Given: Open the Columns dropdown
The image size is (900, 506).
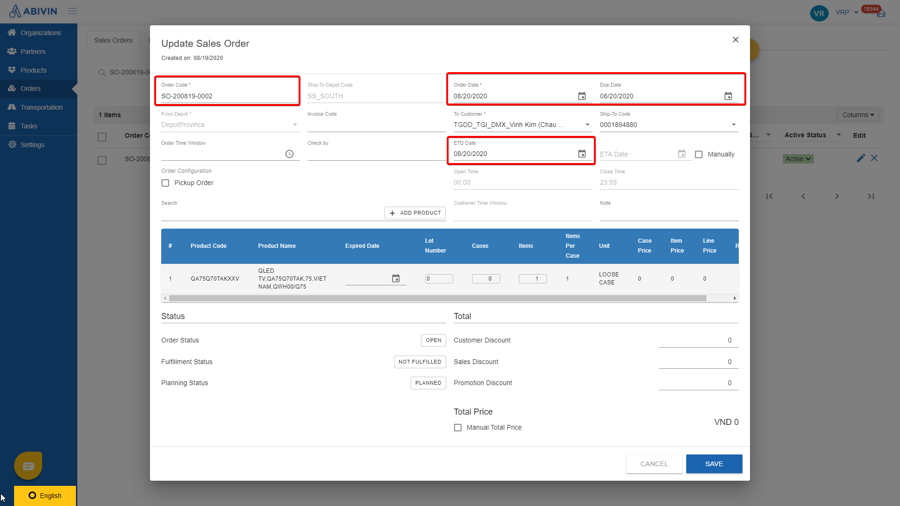Looking at the screenshot, I should click(858, 115).
